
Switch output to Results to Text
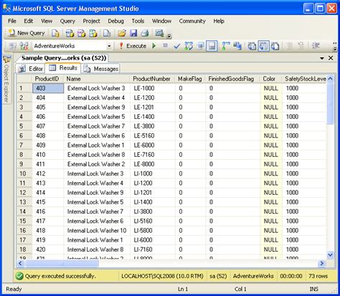tap(252, 46)
